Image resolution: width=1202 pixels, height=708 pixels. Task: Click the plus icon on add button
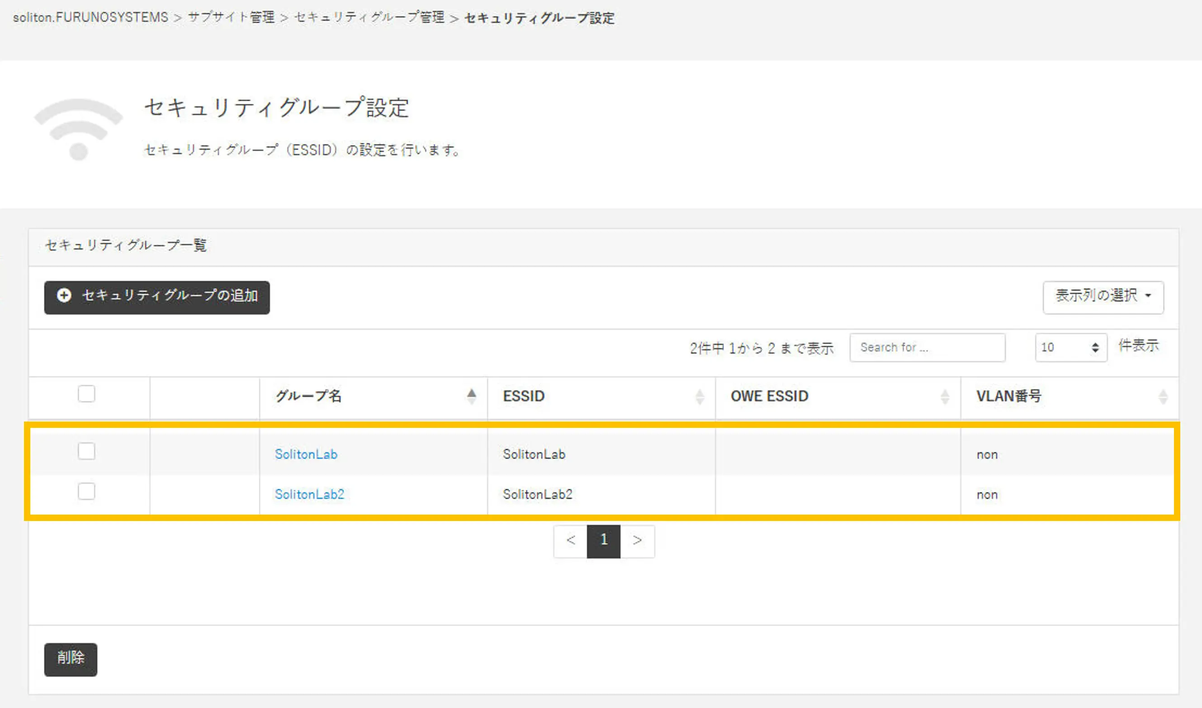(64, 295)
